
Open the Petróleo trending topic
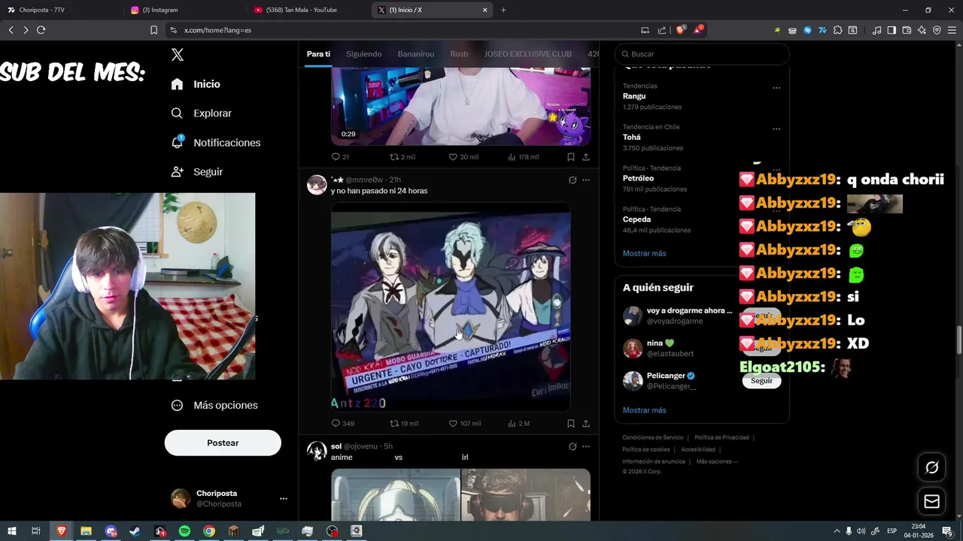point(638,179)
